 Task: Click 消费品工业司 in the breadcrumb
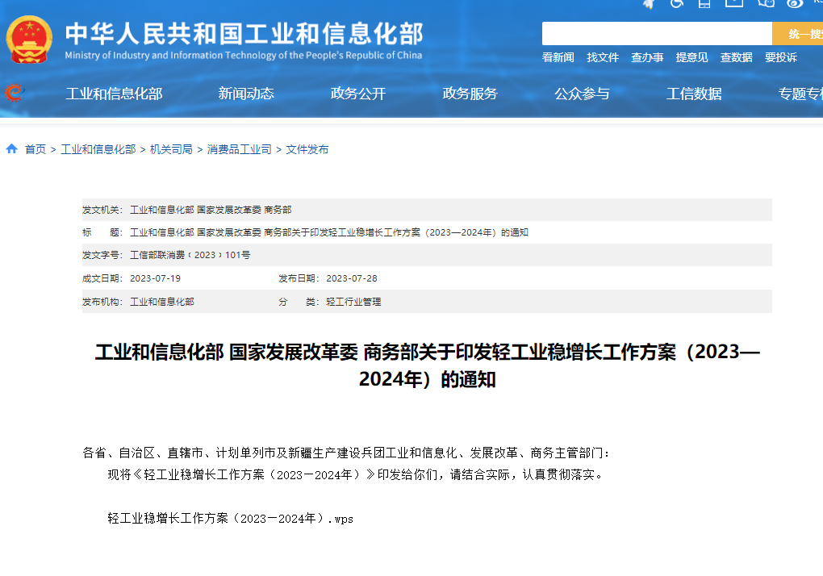(x=239, y=149)
